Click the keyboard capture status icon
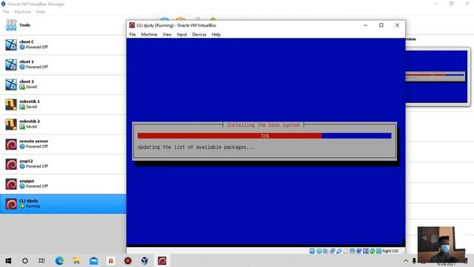 [378, 251]
